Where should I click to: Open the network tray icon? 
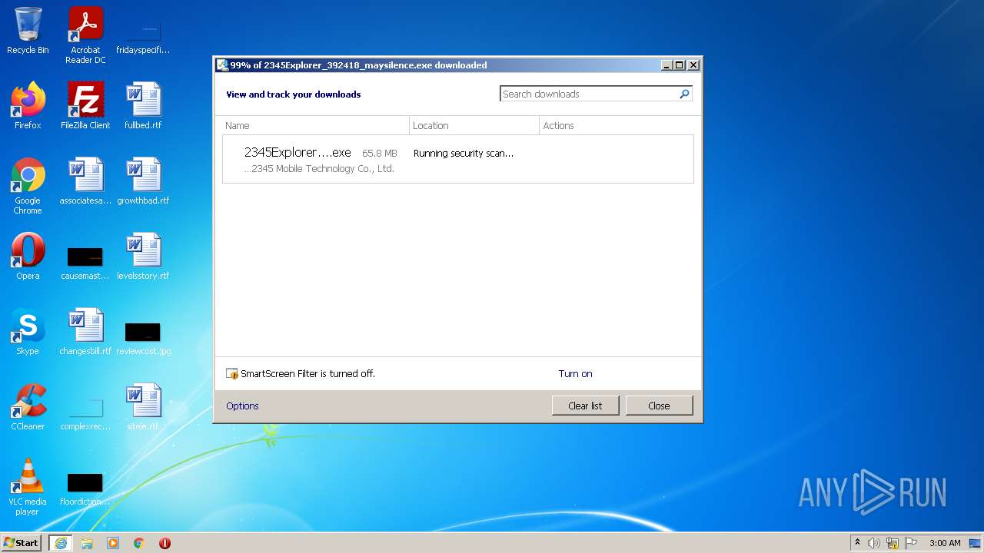[893, 543]
